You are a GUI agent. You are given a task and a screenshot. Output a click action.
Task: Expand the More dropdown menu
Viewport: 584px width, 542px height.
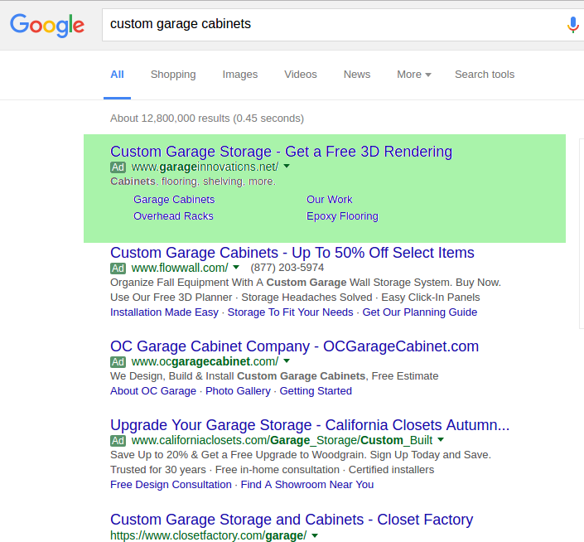tap(414, 75)
